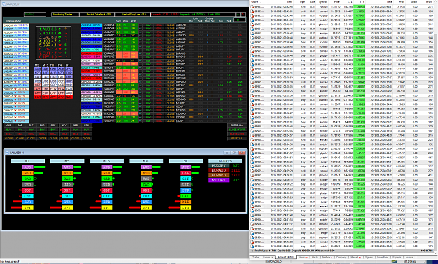
Task: Click BUY in the AUDCAD dashboard row
Action: (x=149, y=25)
